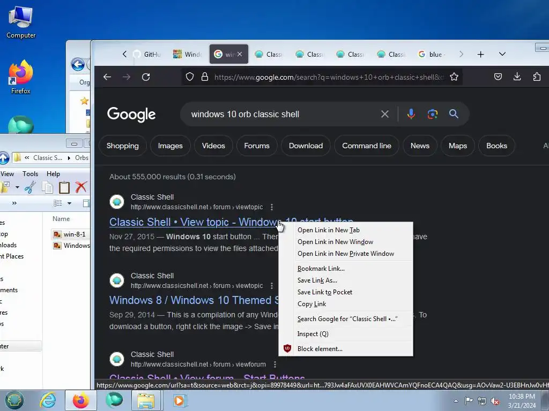The image size is (549, 411).
Task: Open Windows Start orb
Action: 14,400
